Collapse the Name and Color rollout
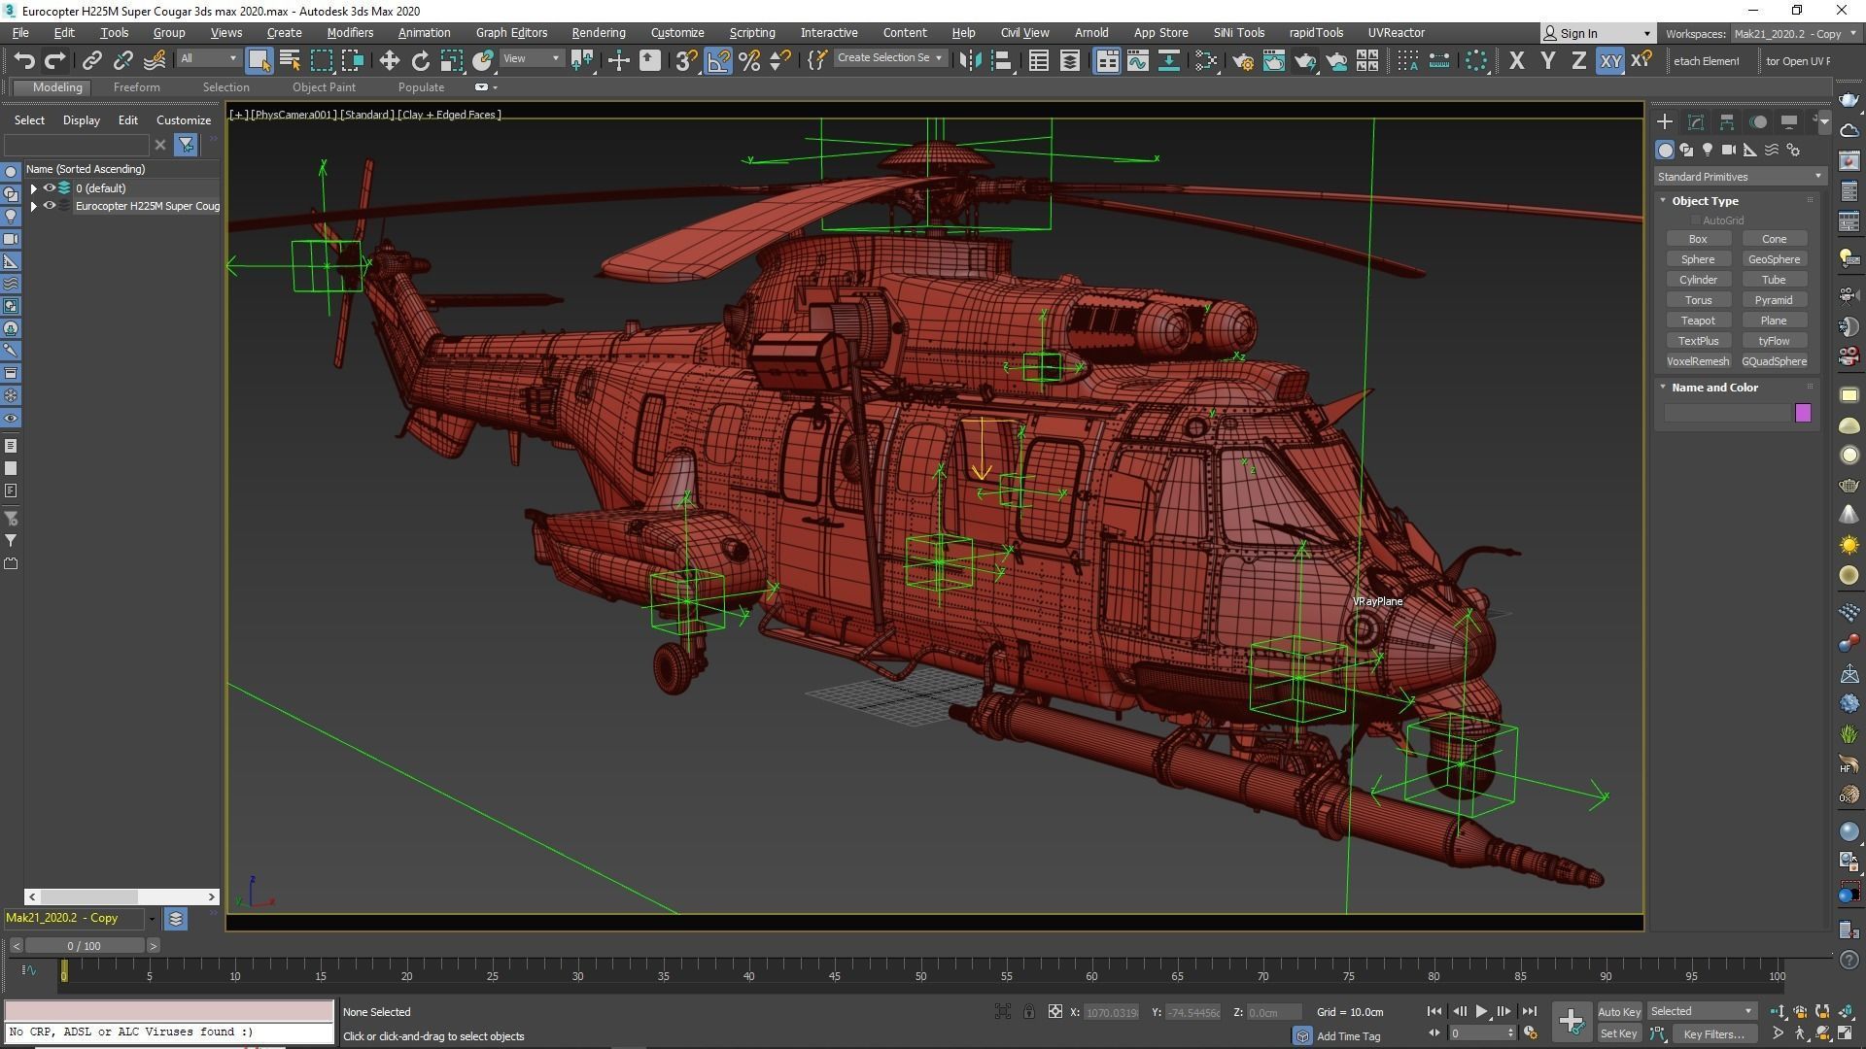 [x=1663, y=388]
